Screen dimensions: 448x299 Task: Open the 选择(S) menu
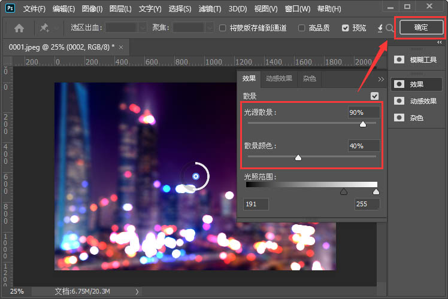click(180, 9)
